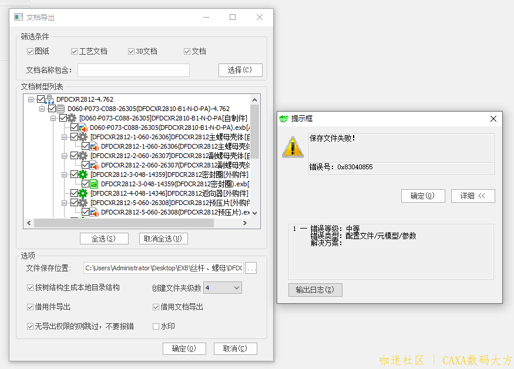
Task: Uncheck the 借用文档导出 option
Action: coord(156,307)
